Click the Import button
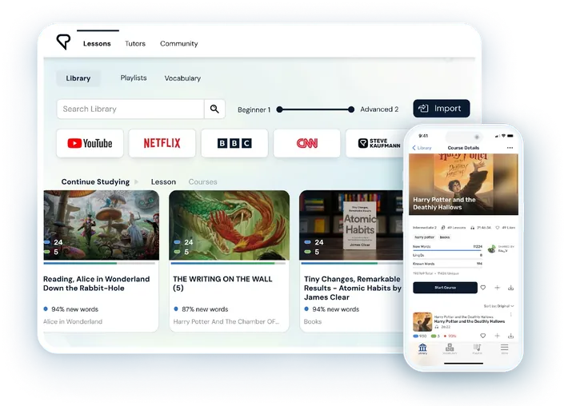 tap(441, 109)
